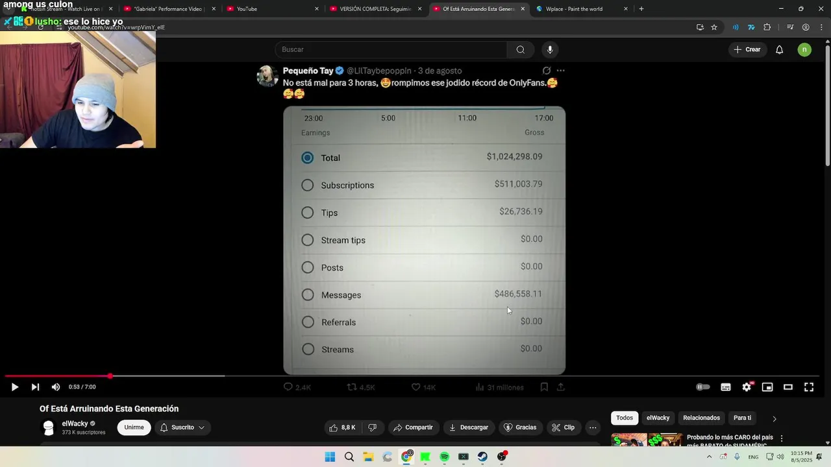
Task: Click the Descargar button
Action: [x=468, y=427]
